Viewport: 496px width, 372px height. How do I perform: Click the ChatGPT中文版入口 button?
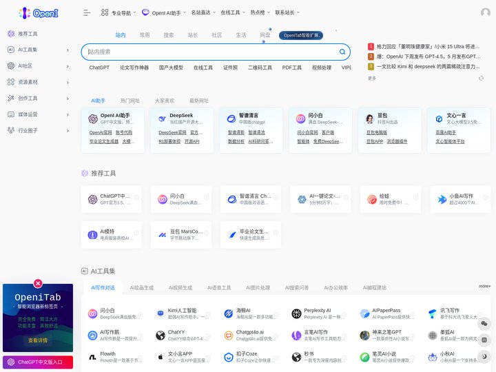pyautogui.click(x=38, y=362)
